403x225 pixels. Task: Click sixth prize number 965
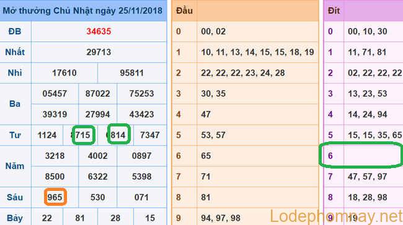coord(55,197)
